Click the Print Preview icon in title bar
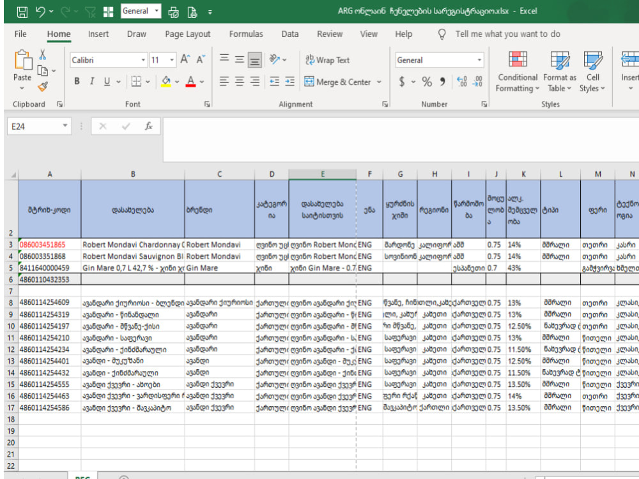The image size is (639, 479). 192,12
